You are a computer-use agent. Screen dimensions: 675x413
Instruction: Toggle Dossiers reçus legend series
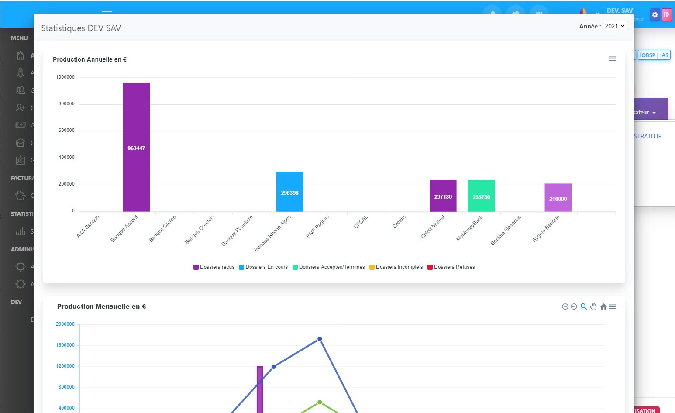[x=214, y=267]
